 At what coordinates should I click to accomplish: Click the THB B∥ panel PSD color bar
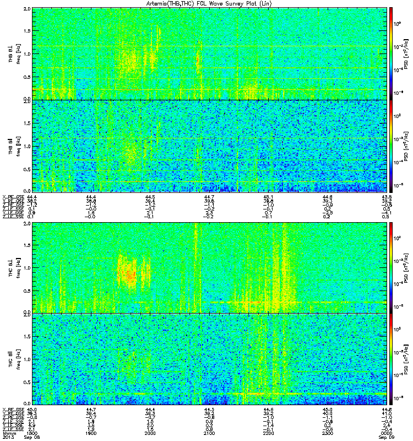(x=391, y=146)
